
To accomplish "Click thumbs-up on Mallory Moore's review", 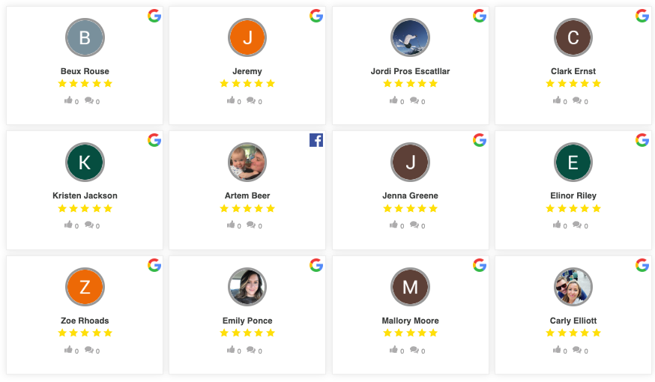I will point(393,350).
